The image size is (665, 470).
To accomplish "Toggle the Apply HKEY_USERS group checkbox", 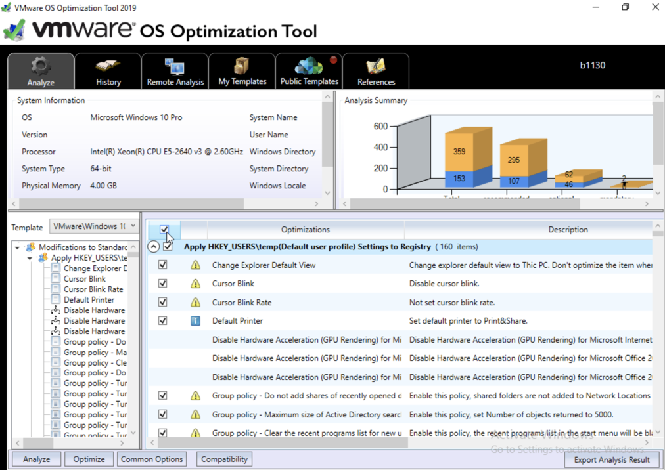I will coord(168,247).
